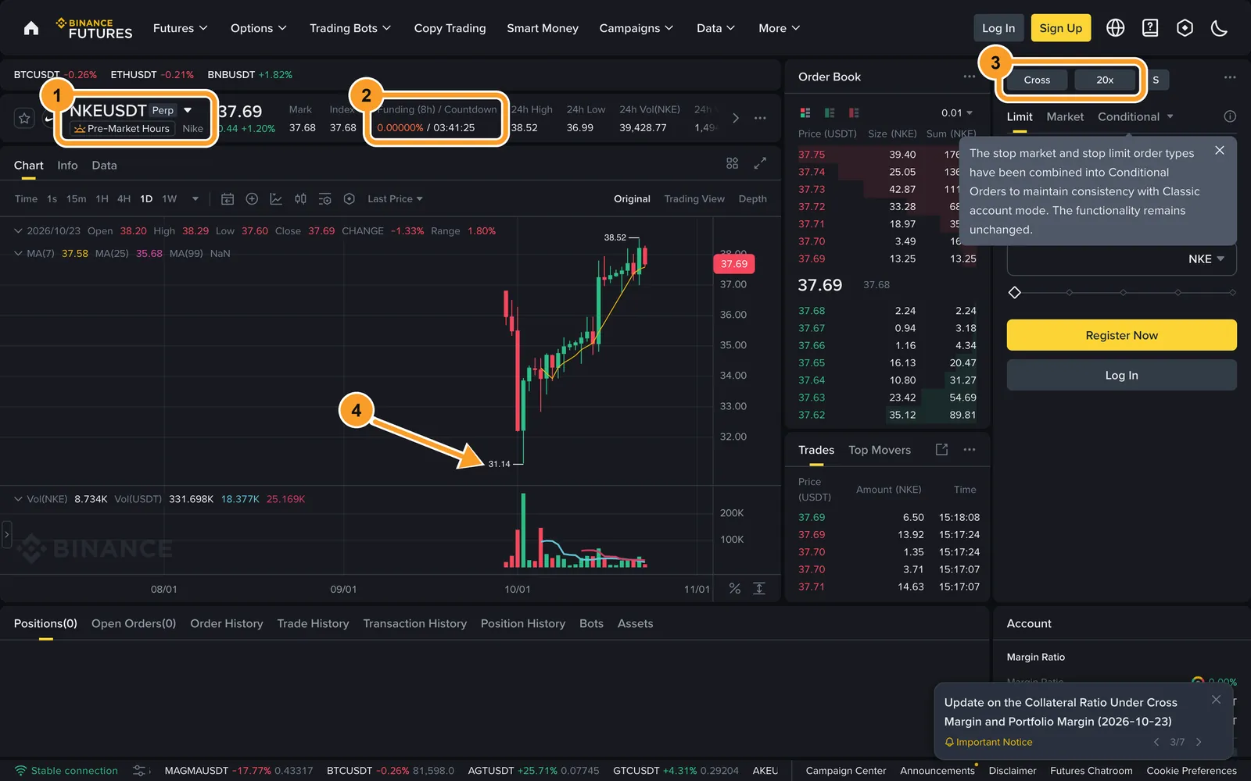
Task: Switch chart to Trading View
Action: point(694,199)
